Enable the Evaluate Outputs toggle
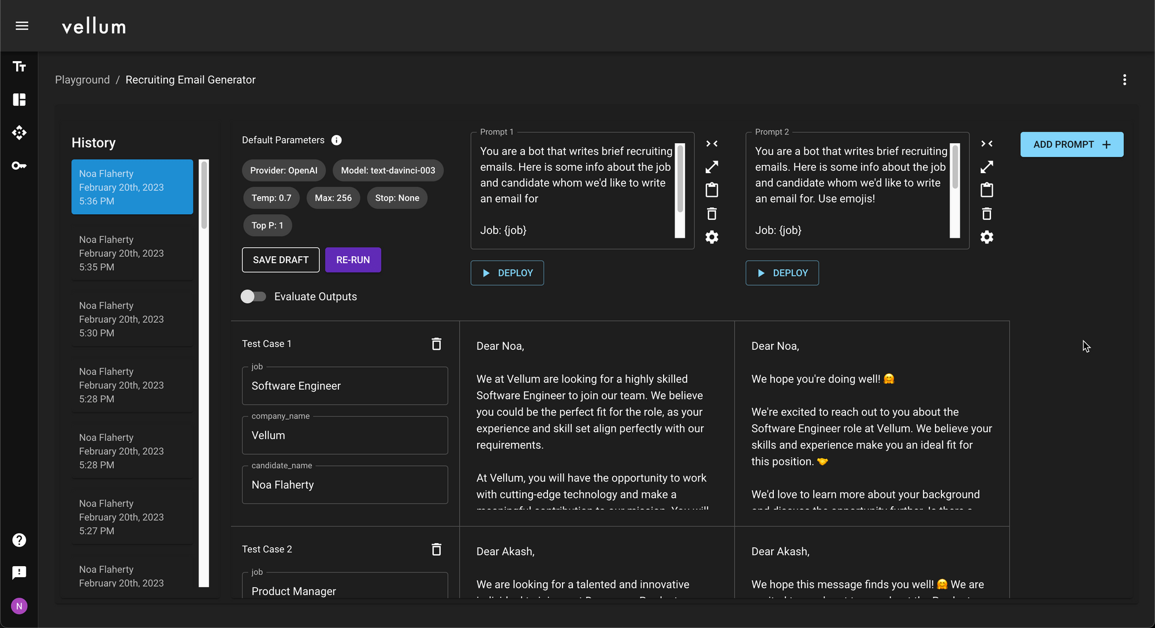This screenshot has height=628, width=1155. coord(253,296)
